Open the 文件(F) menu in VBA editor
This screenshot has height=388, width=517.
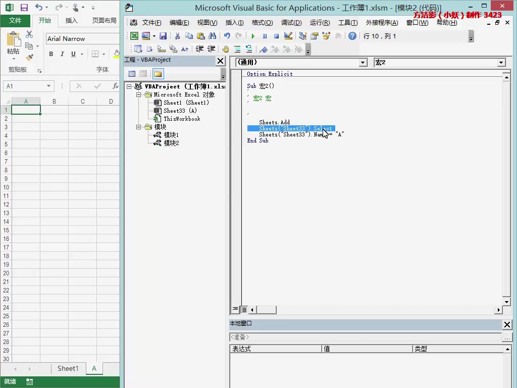click(151, 23)
